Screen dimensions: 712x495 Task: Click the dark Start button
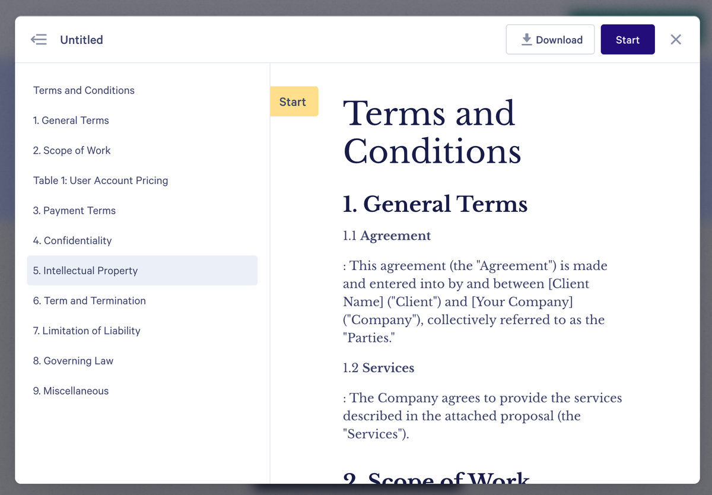(627, 39)
